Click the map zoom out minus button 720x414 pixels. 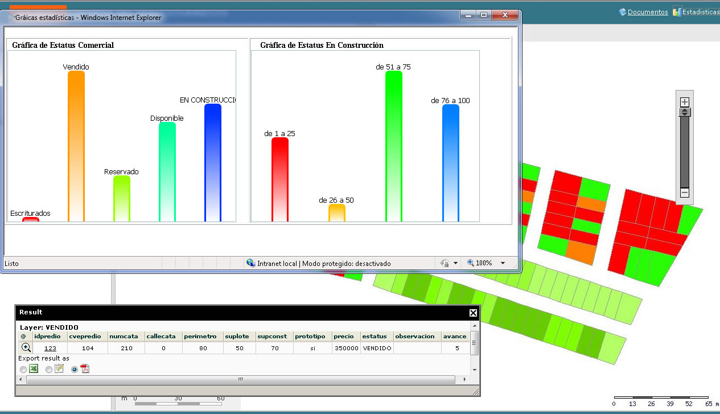pos(685,193)
